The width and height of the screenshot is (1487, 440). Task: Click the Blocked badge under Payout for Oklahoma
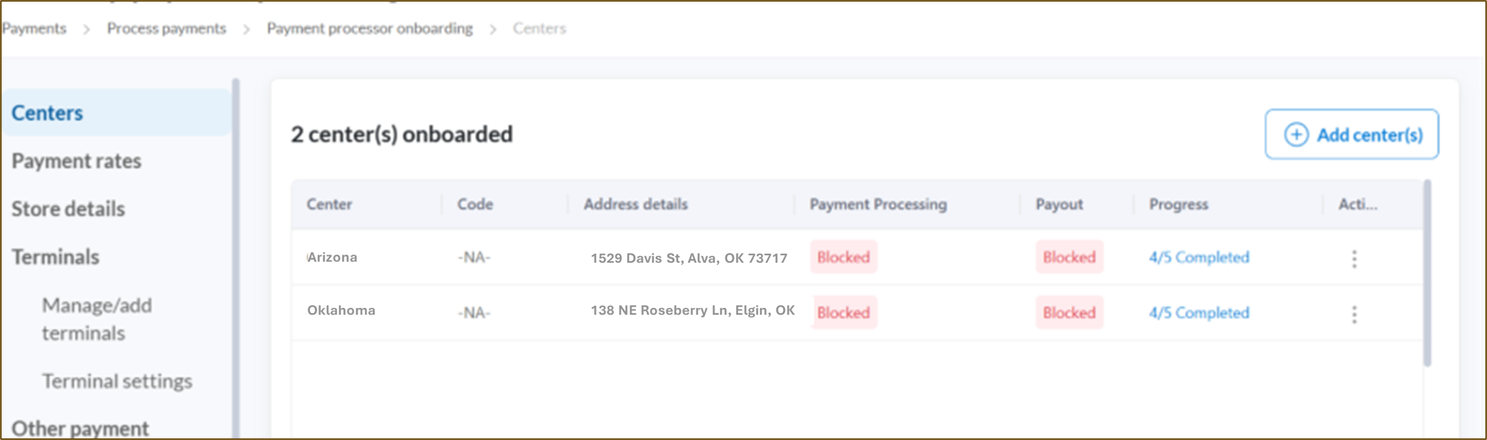(1069, 313)
